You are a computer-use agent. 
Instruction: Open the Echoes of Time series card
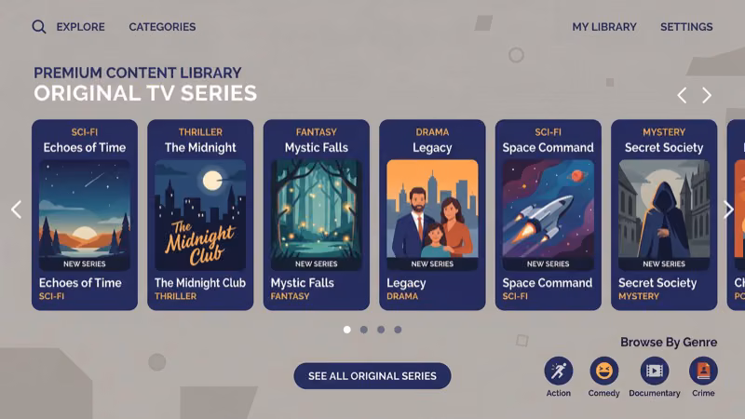click(85, 215)
